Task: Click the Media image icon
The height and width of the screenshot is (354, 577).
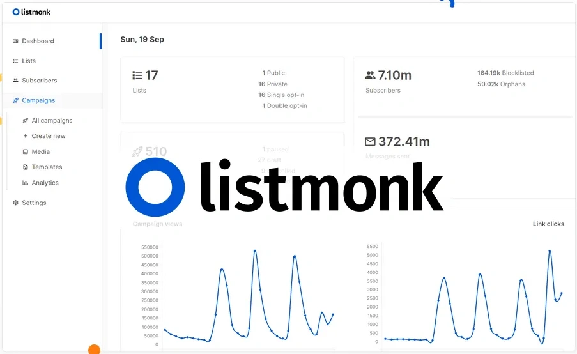Action: tap(25, 151)
